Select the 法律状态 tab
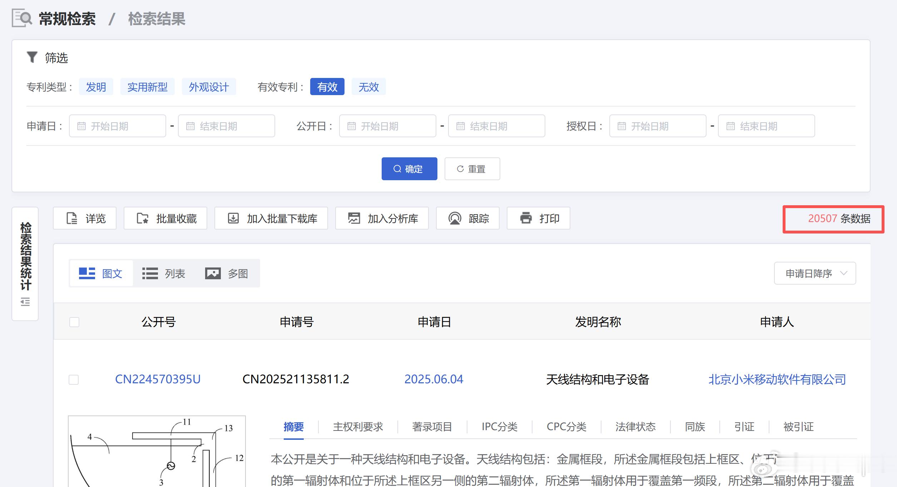 click(x=635, y=427)
